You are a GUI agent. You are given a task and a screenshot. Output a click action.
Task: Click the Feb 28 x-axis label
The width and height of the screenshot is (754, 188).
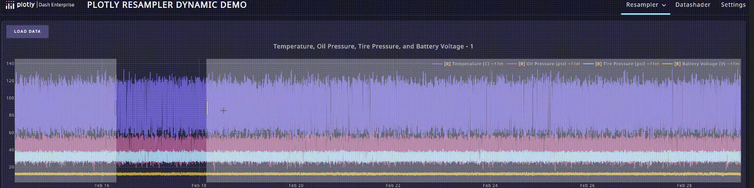[685, 186]
